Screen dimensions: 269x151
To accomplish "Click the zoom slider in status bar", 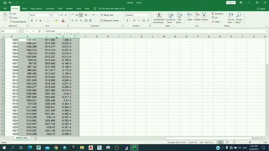I will (250, 142).
